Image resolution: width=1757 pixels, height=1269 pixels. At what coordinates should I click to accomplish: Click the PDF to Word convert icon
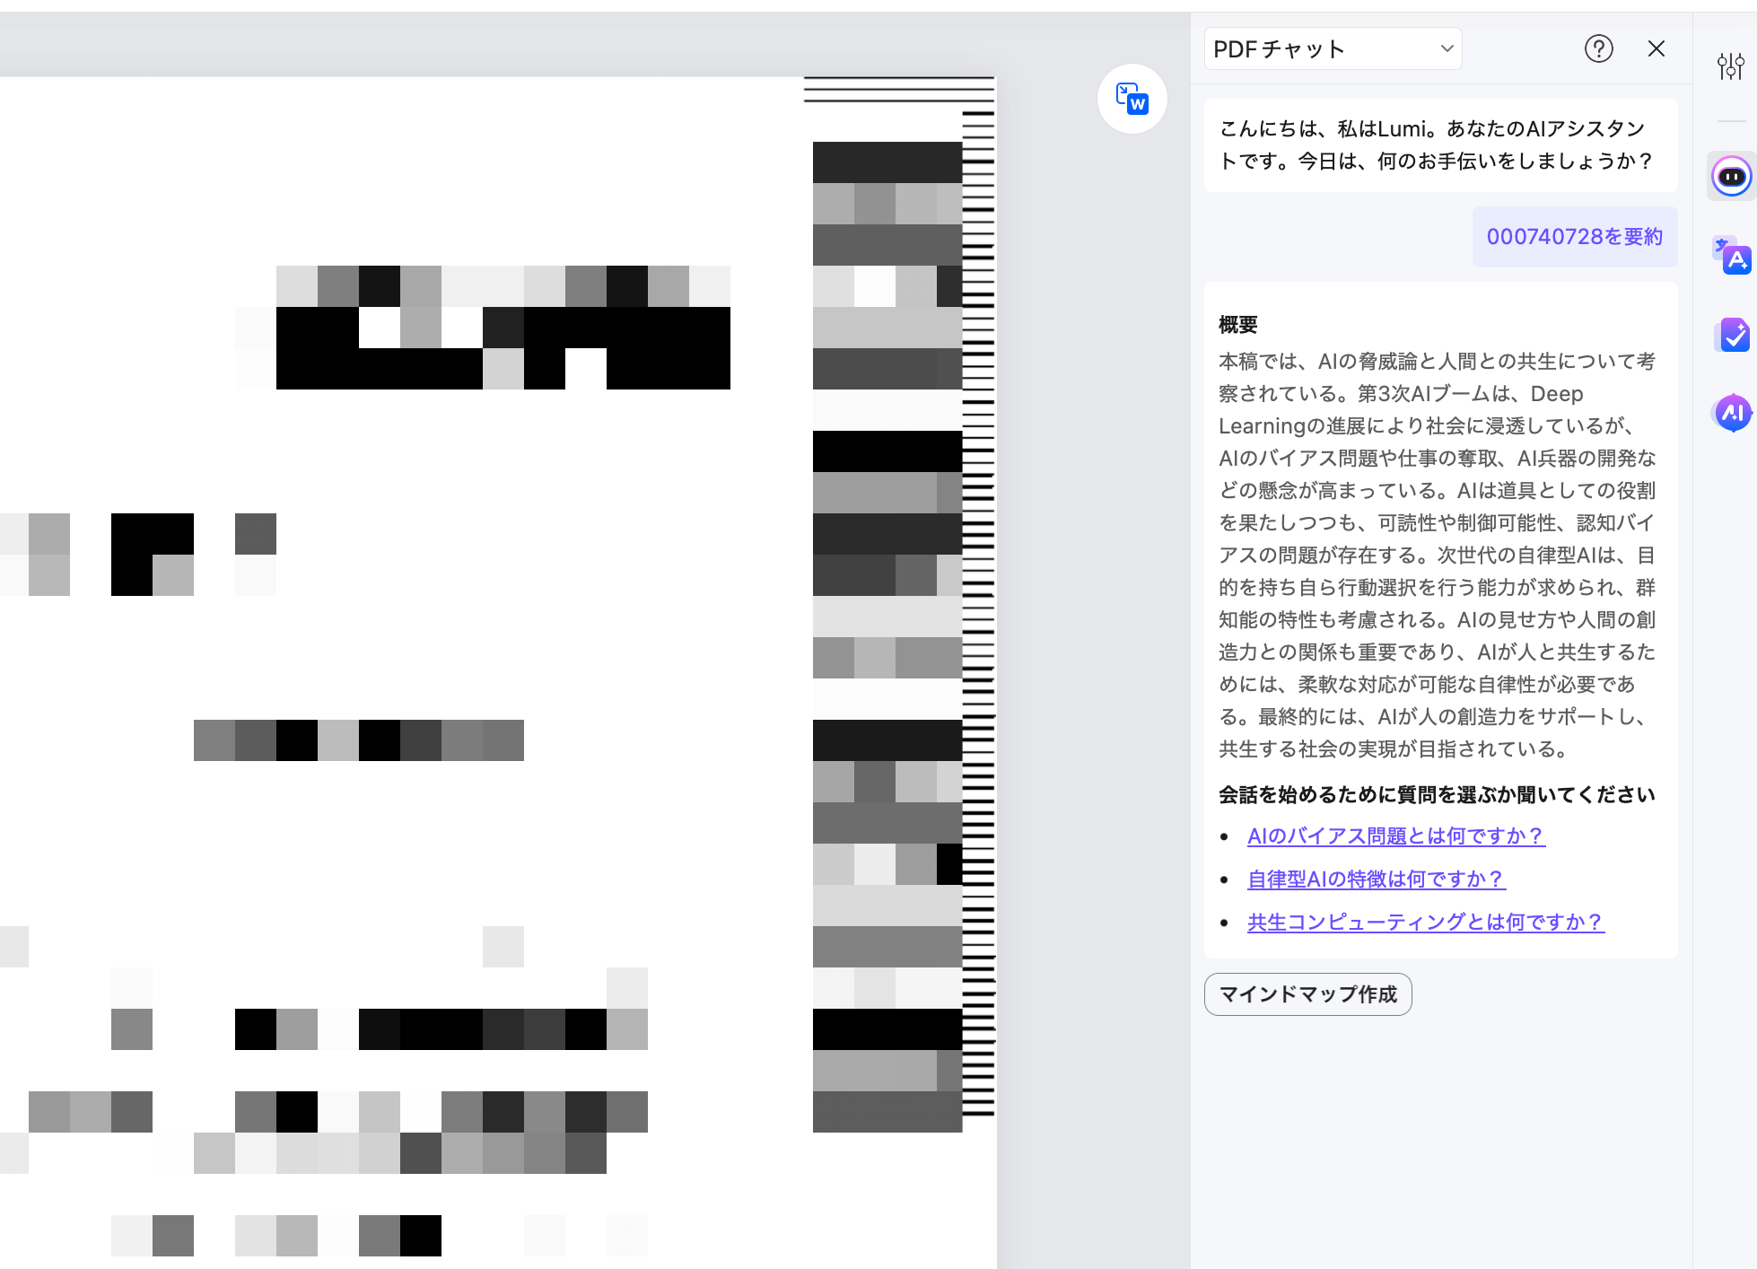pos(1132,99)
